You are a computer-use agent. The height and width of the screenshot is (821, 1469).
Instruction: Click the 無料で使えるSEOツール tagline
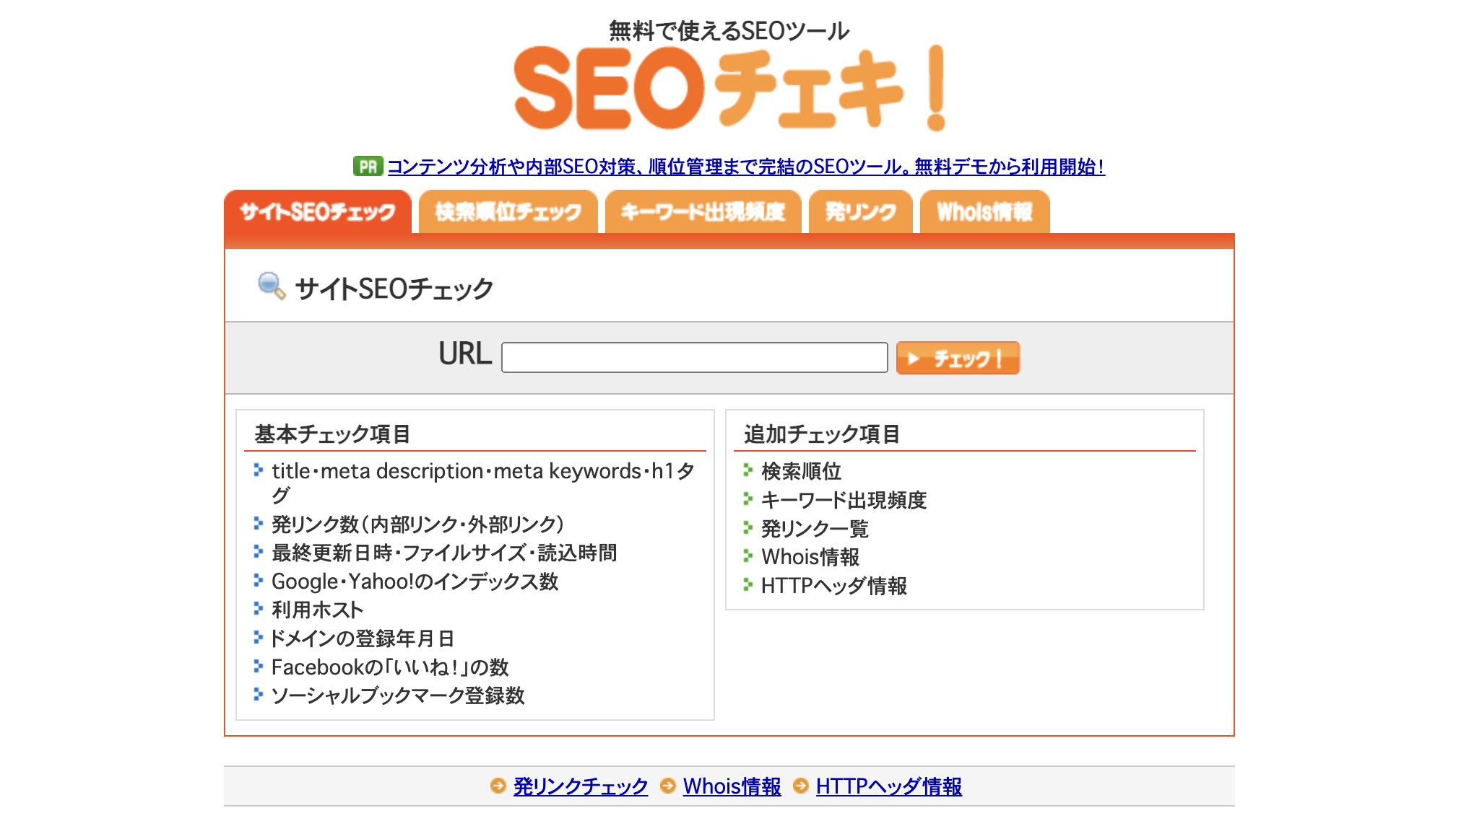pos(729,31)
